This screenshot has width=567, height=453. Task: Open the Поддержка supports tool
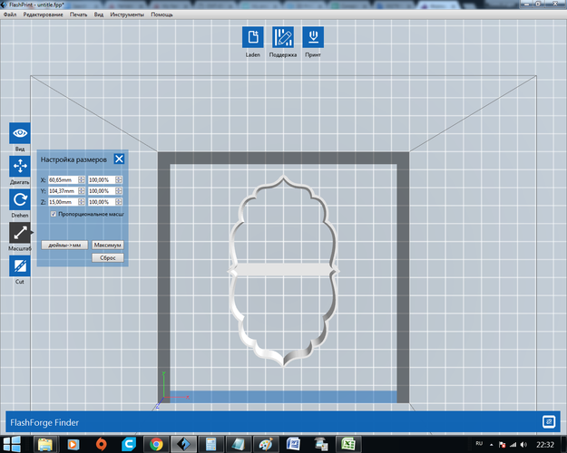coord(283,37)
